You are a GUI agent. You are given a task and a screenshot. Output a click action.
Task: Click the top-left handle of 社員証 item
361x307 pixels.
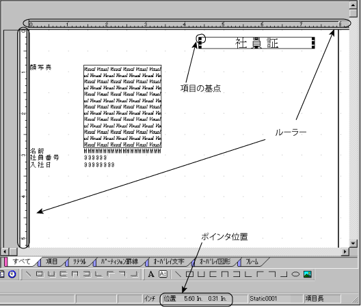point(200,38)
